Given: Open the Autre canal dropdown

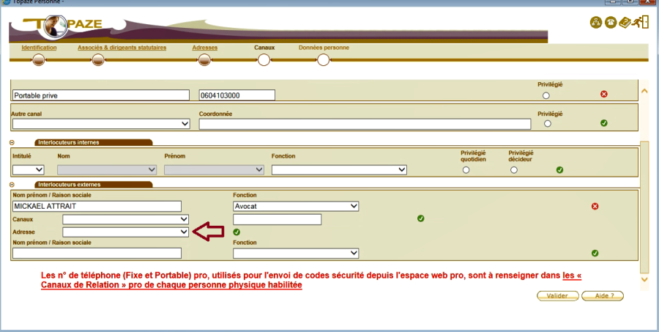Looking at the screenshot, I should pyautogui.click(x=101, y=124).
